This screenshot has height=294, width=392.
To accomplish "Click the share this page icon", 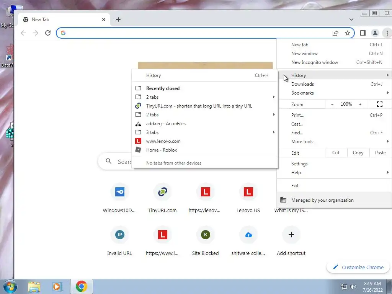I will click(x=335, y=33).
